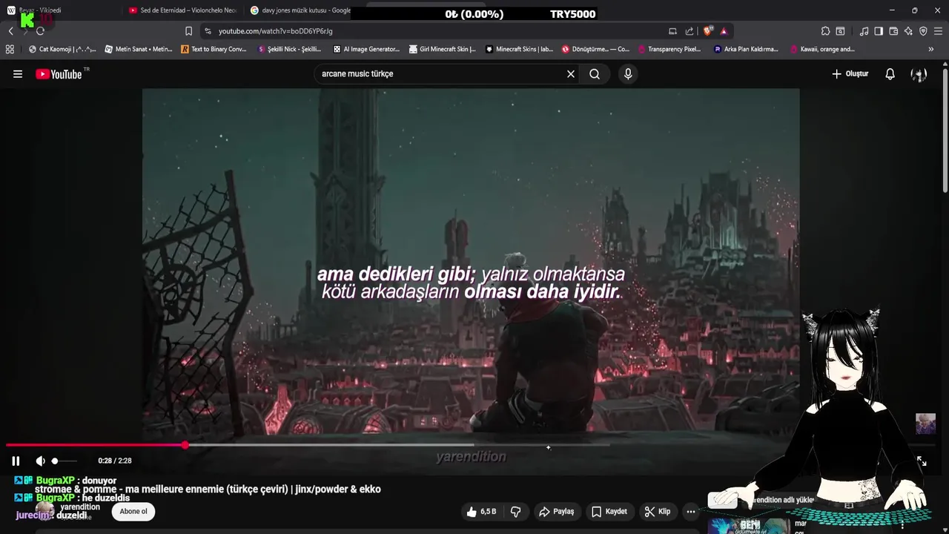Open the browser music playlist icon

click(864, 31)
